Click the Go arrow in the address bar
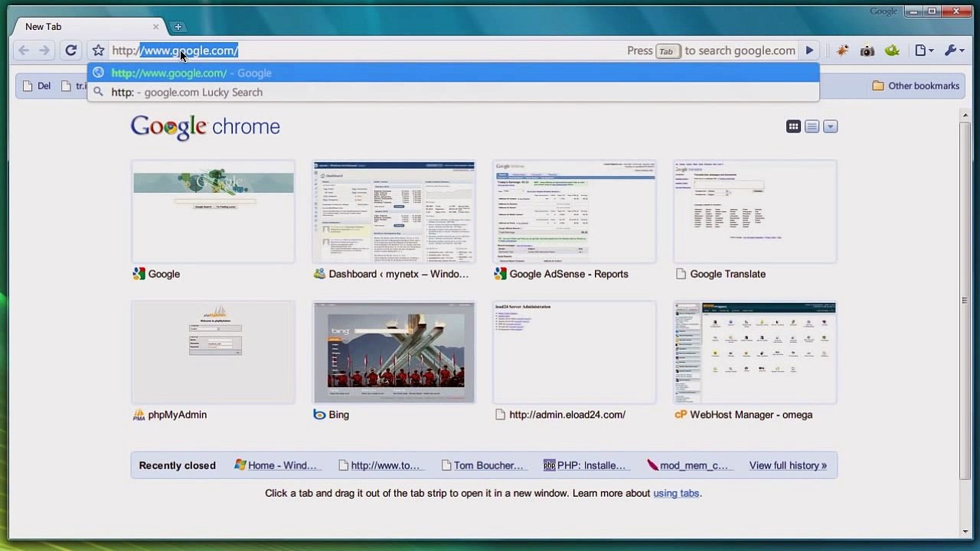Viewport: 980px width, 551px height. pyautogui.click(x=809, y=51)
